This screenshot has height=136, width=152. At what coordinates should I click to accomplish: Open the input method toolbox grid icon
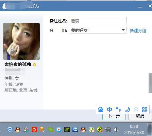pos(145,110)
